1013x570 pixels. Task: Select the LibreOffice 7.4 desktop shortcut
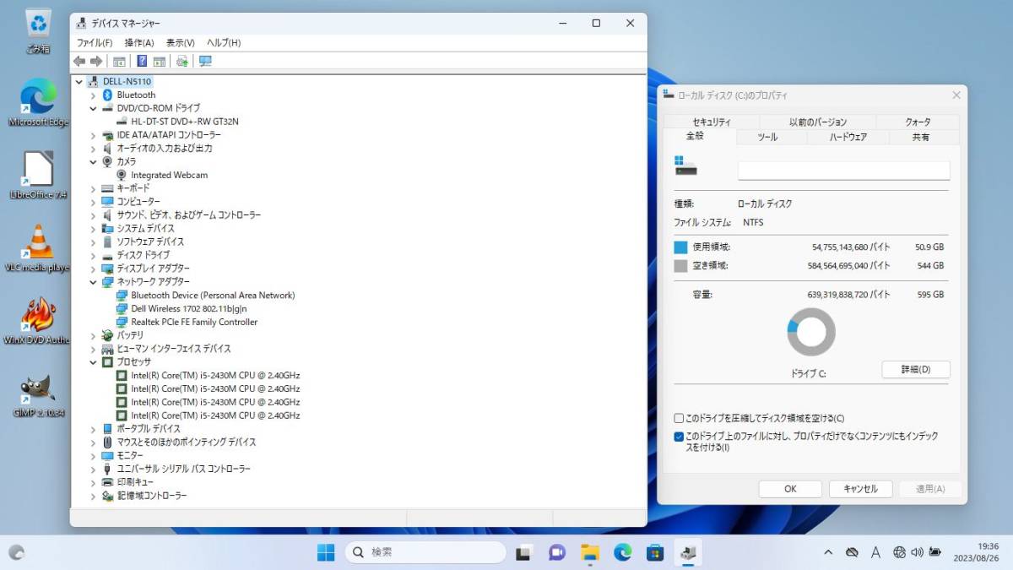(x=38, y=176)
